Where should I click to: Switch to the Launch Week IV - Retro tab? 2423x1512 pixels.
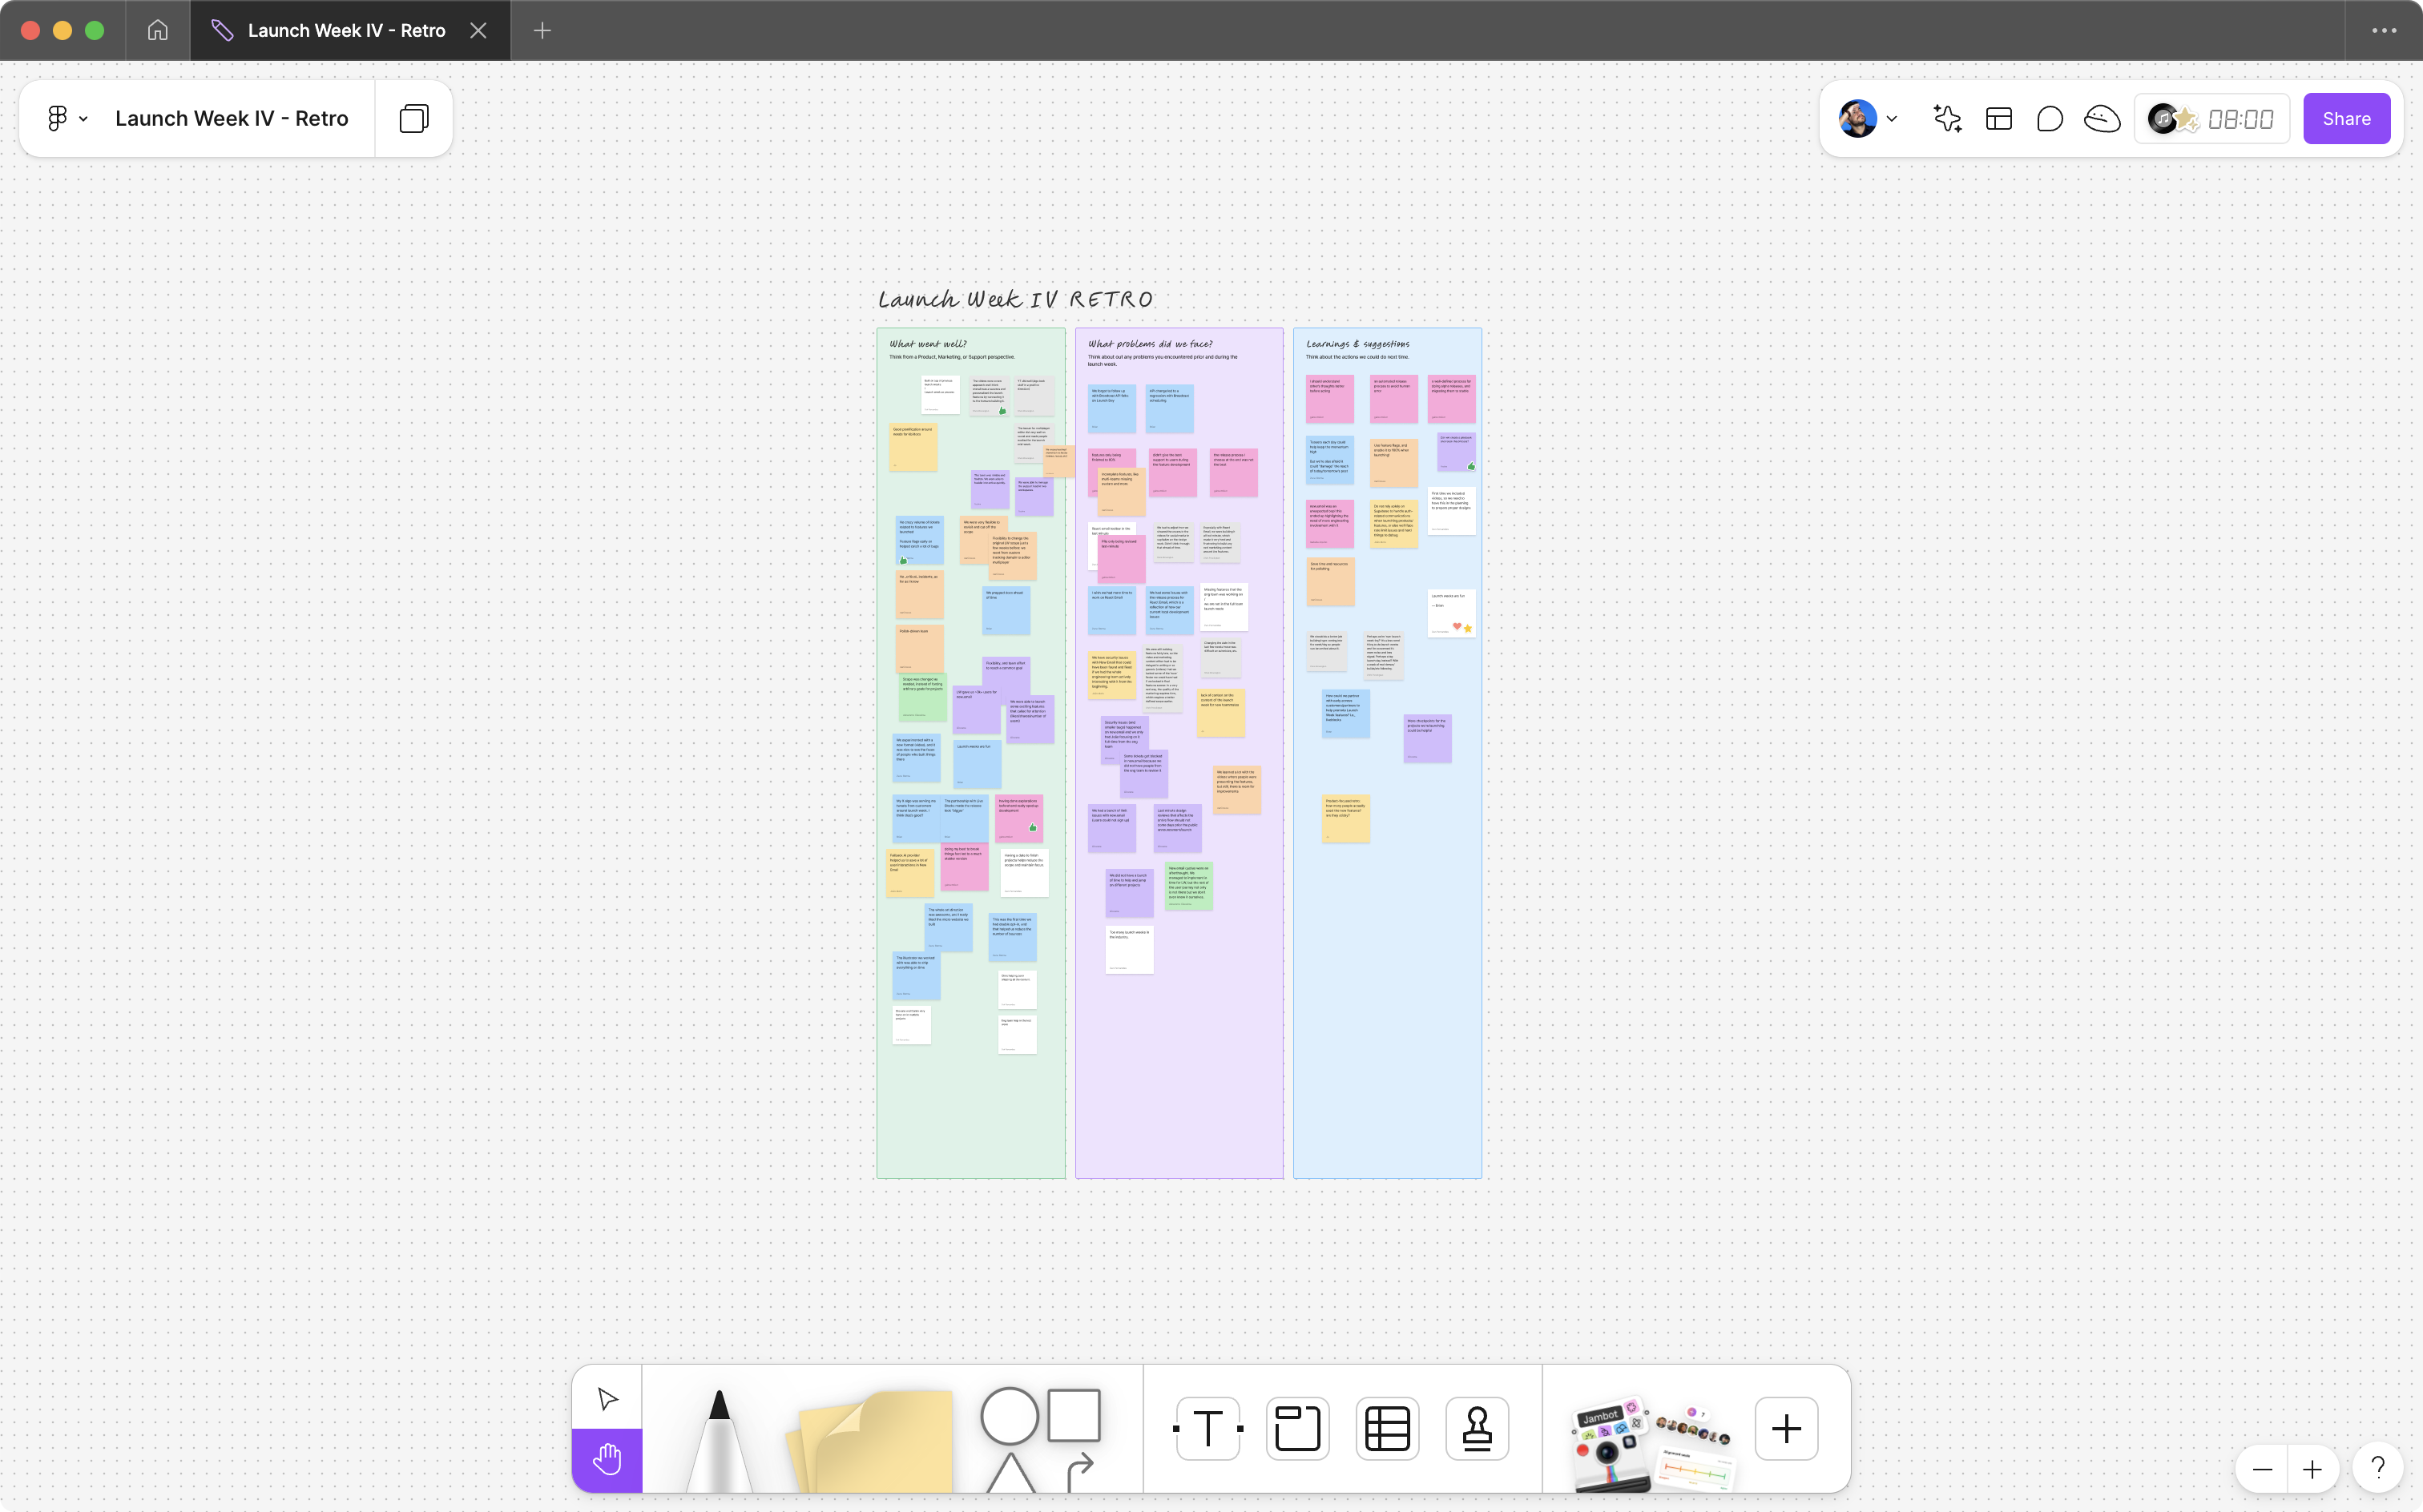[346, 31]
